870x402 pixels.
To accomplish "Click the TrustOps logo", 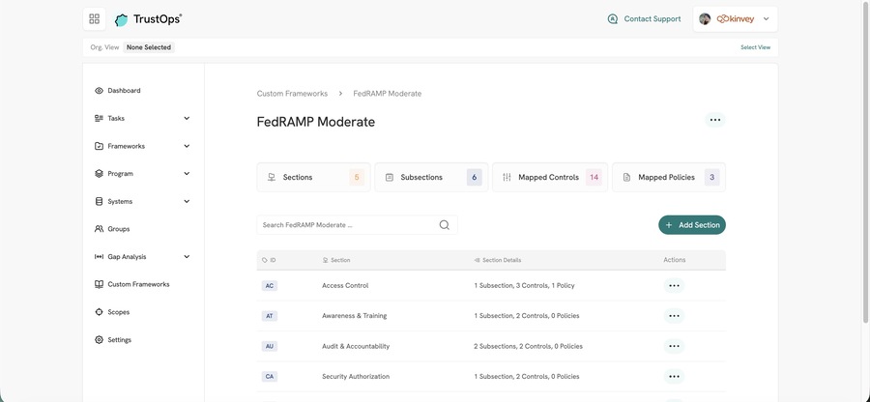I will 148,19.
